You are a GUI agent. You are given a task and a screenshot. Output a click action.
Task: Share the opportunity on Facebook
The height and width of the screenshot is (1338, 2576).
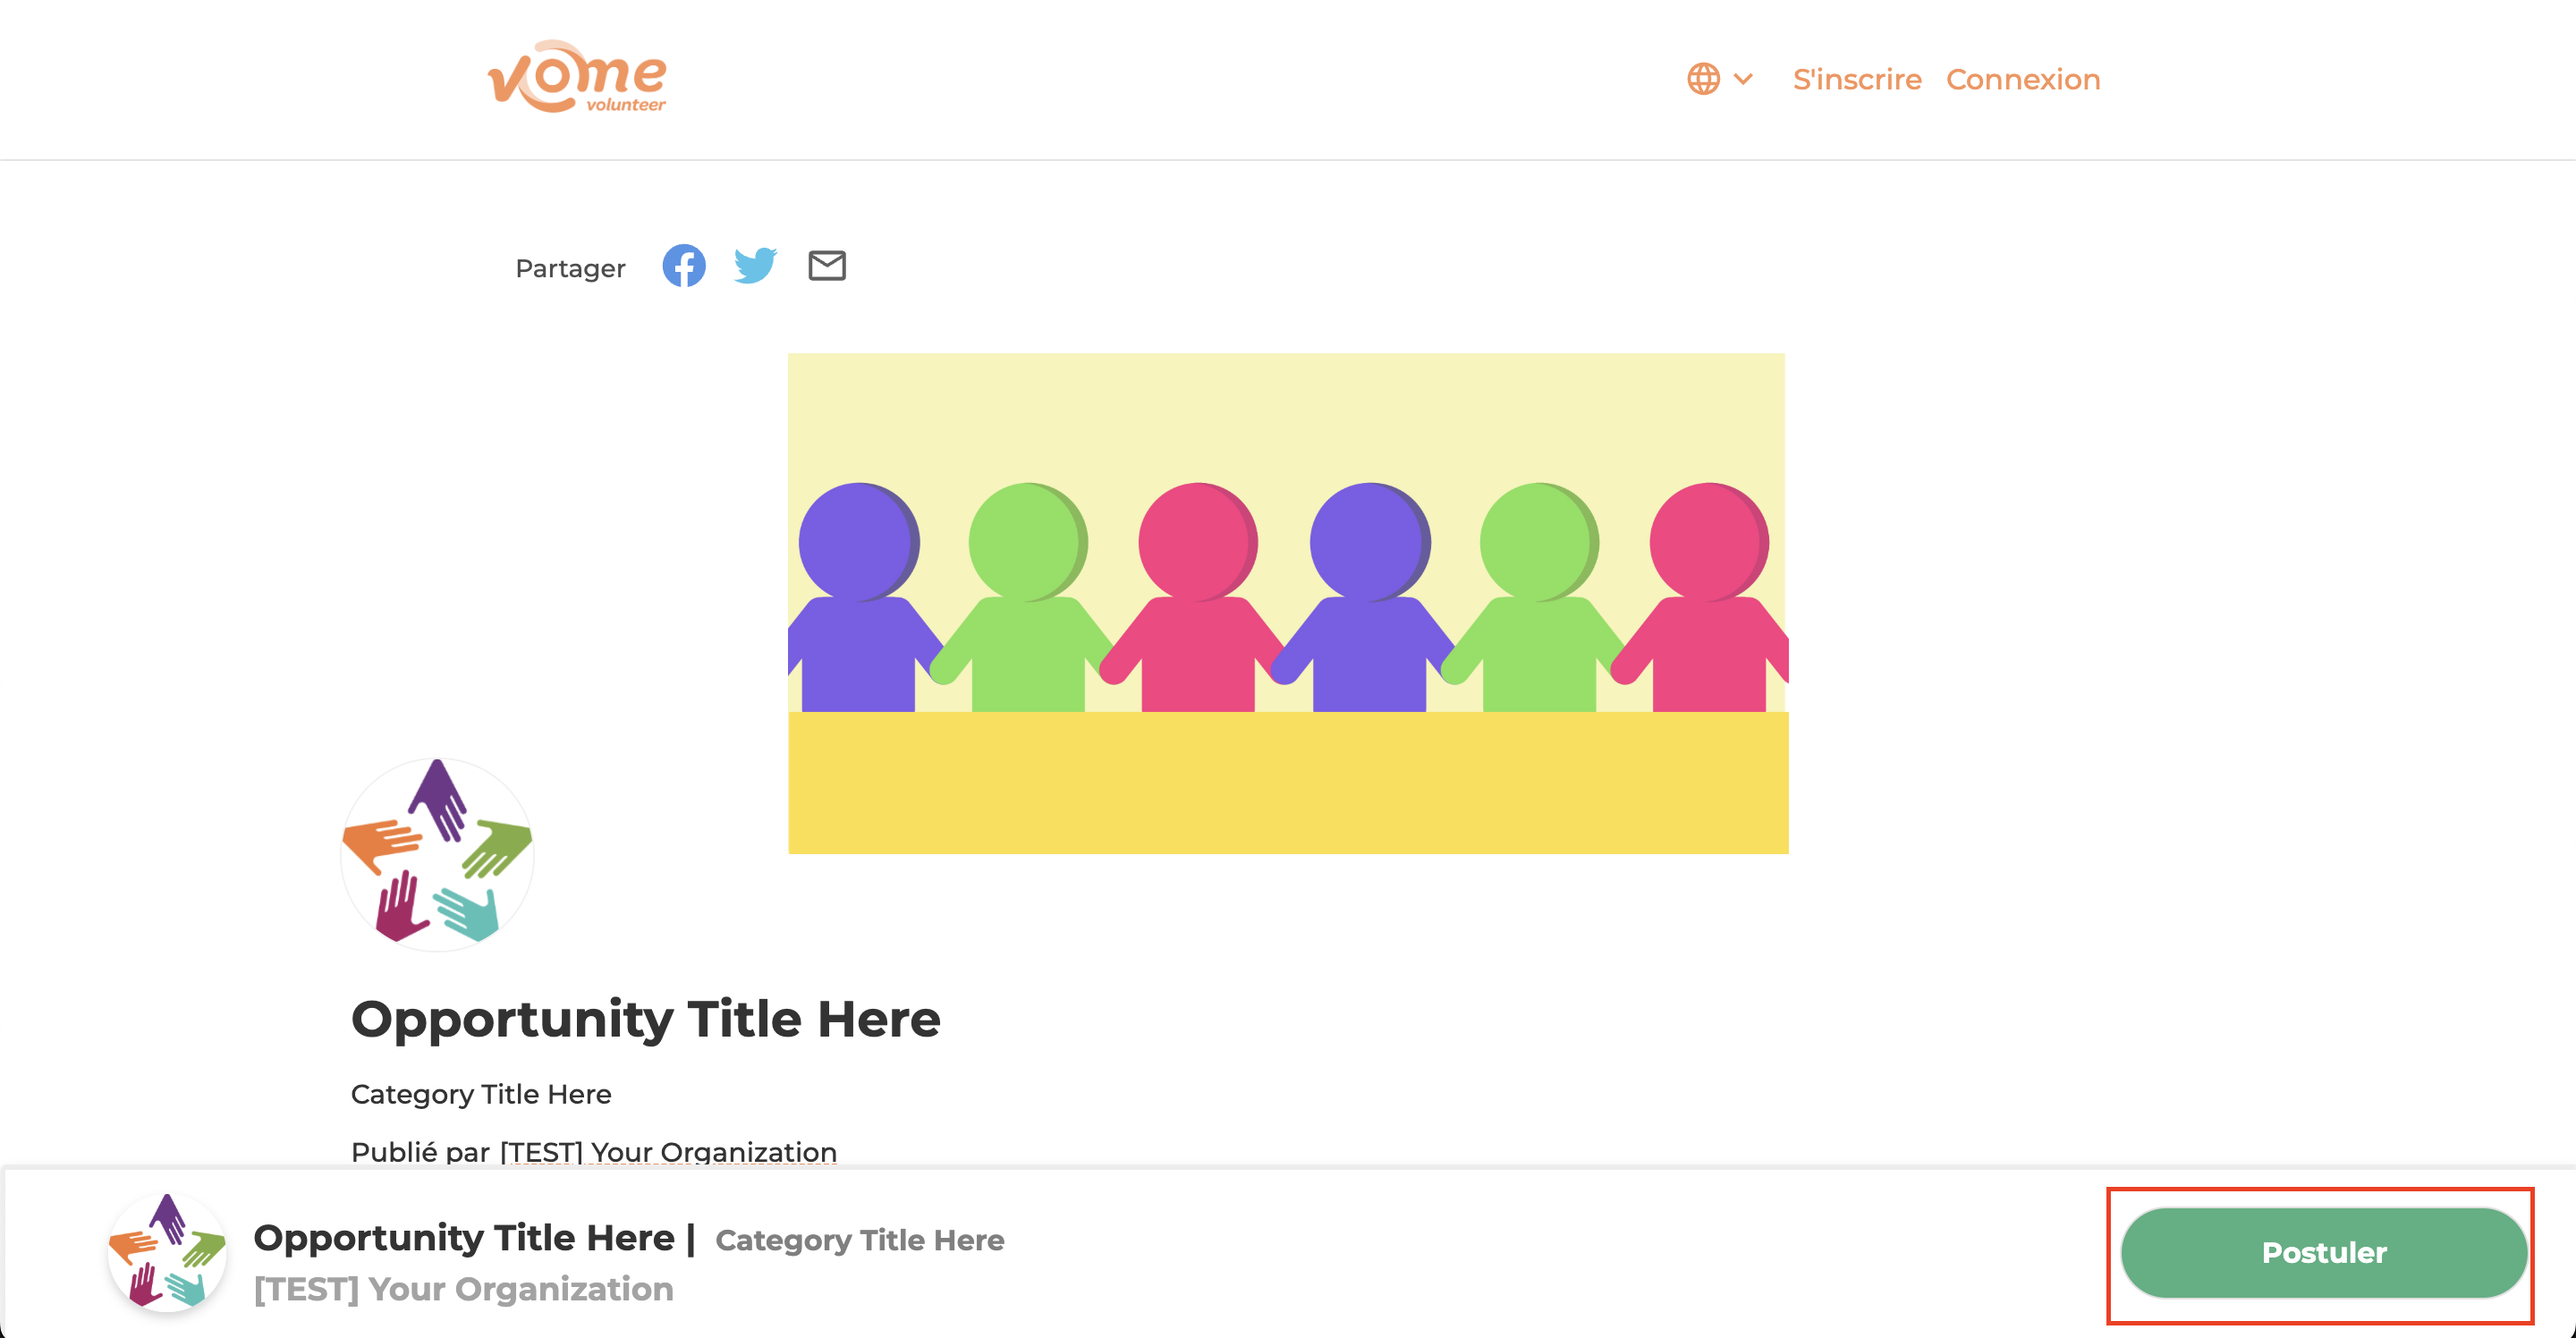click(x=684, y=266)
